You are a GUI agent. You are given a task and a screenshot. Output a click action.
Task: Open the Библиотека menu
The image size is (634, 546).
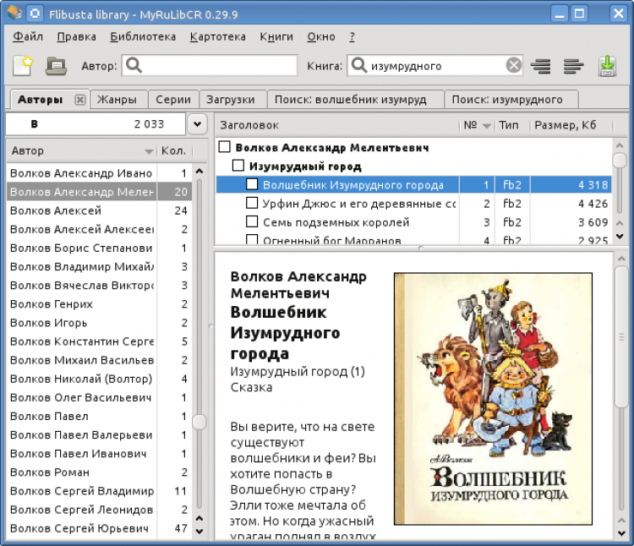tap(143, 36)
